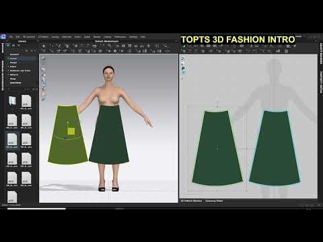The image size is (323, 242).
Task: Open the Modular Configurator side tab
Action: pyautogui.click(x=3, y=75)
